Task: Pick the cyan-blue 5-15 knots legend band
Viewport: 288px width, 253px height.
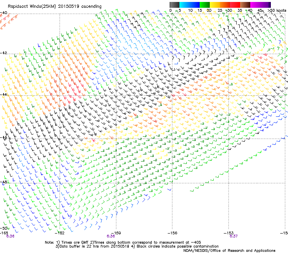Action: tap(190, 5)
